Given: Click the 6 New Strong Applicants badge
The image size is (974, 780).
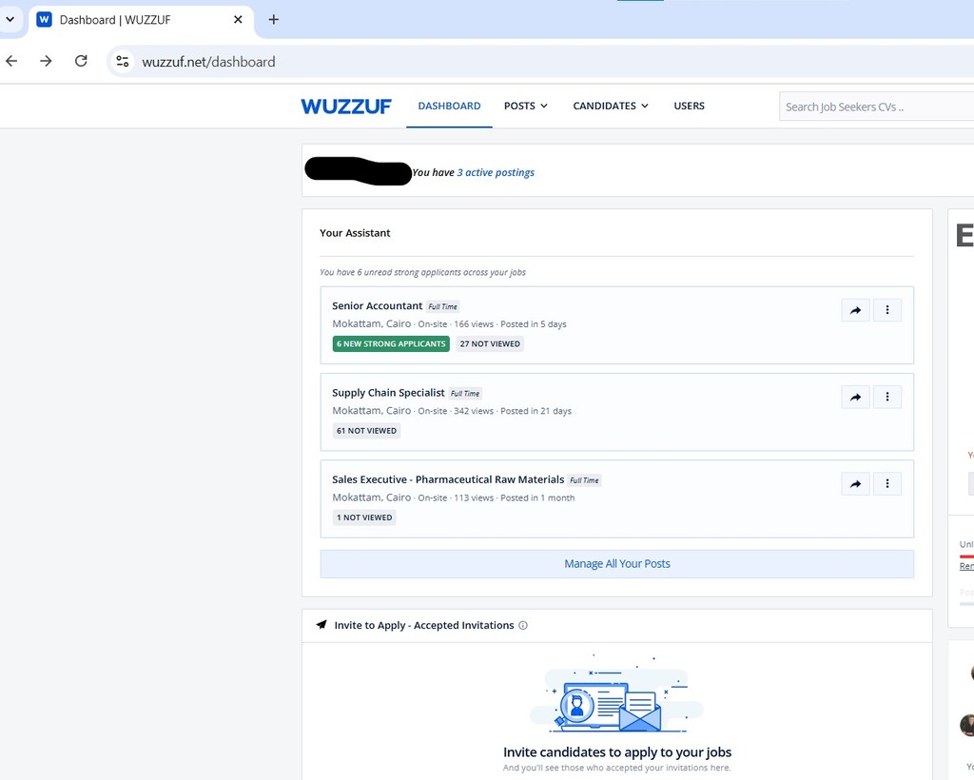Looking at the screenshot, I should point(391,344).
